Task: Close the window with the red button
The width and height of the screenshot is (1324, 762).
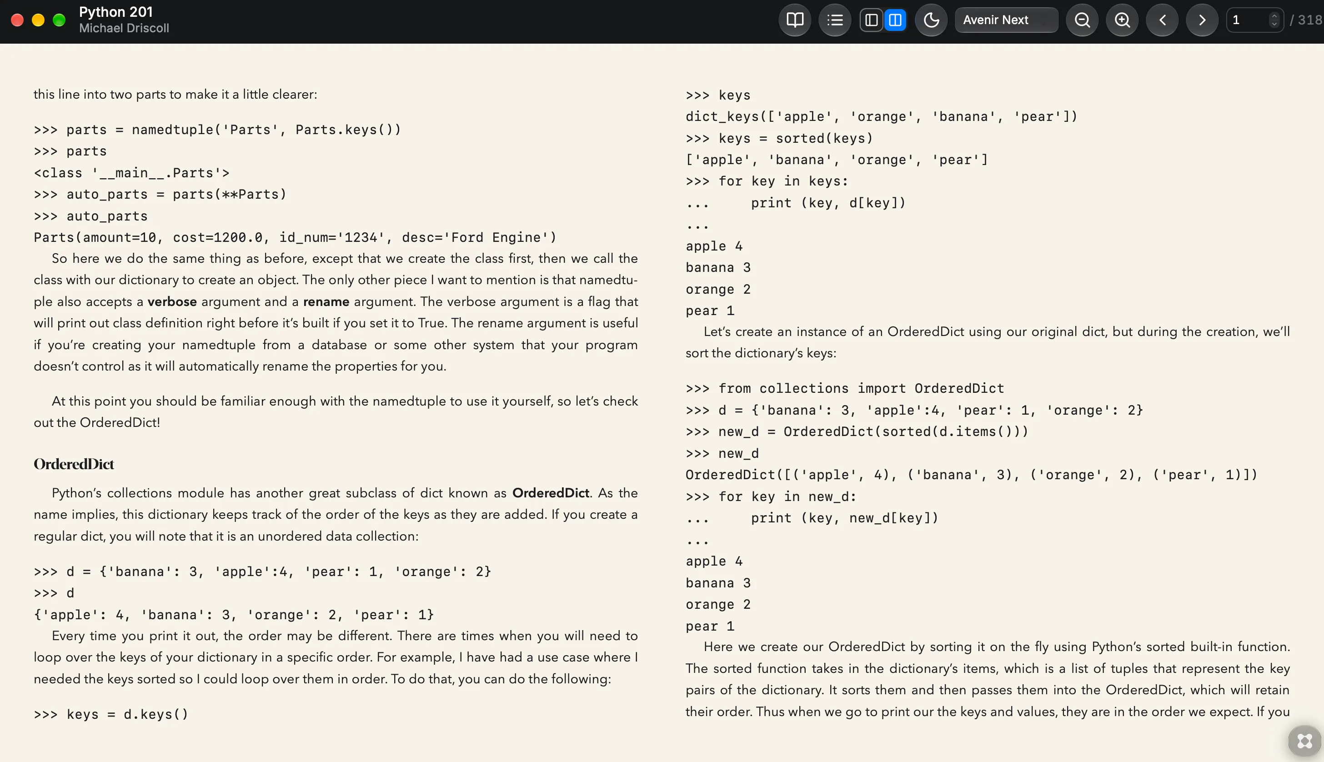Action: [x=17, y=20]
